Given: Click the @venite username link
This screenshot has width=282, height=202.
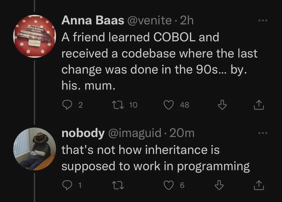Looking at the screenshot, I should (x=149, y=20).
